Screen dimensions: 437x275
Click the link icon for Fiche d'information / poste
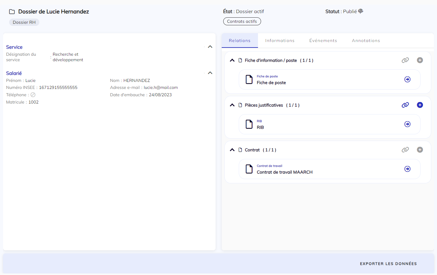point(405,60)
